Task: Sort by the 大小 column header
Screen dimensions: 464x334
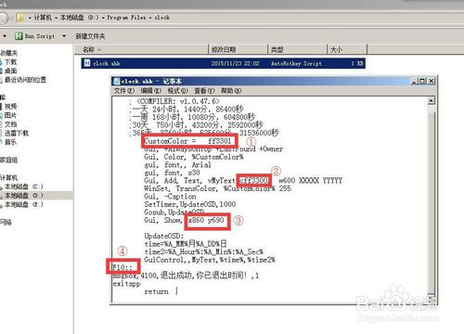Action: [x=347, y=49]
